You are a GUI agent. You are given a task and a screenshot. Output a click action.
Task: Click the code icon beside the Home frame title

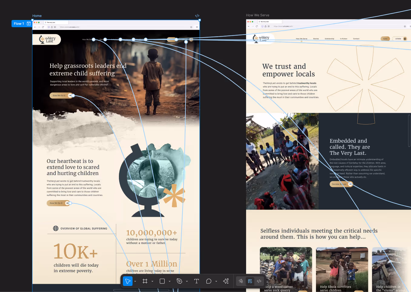pos(197,15)
